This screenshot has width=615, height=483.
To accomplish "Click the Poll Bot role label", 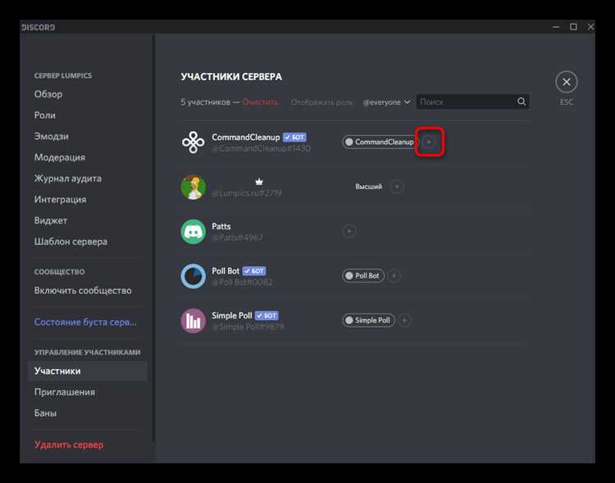I will coord(367,276).
